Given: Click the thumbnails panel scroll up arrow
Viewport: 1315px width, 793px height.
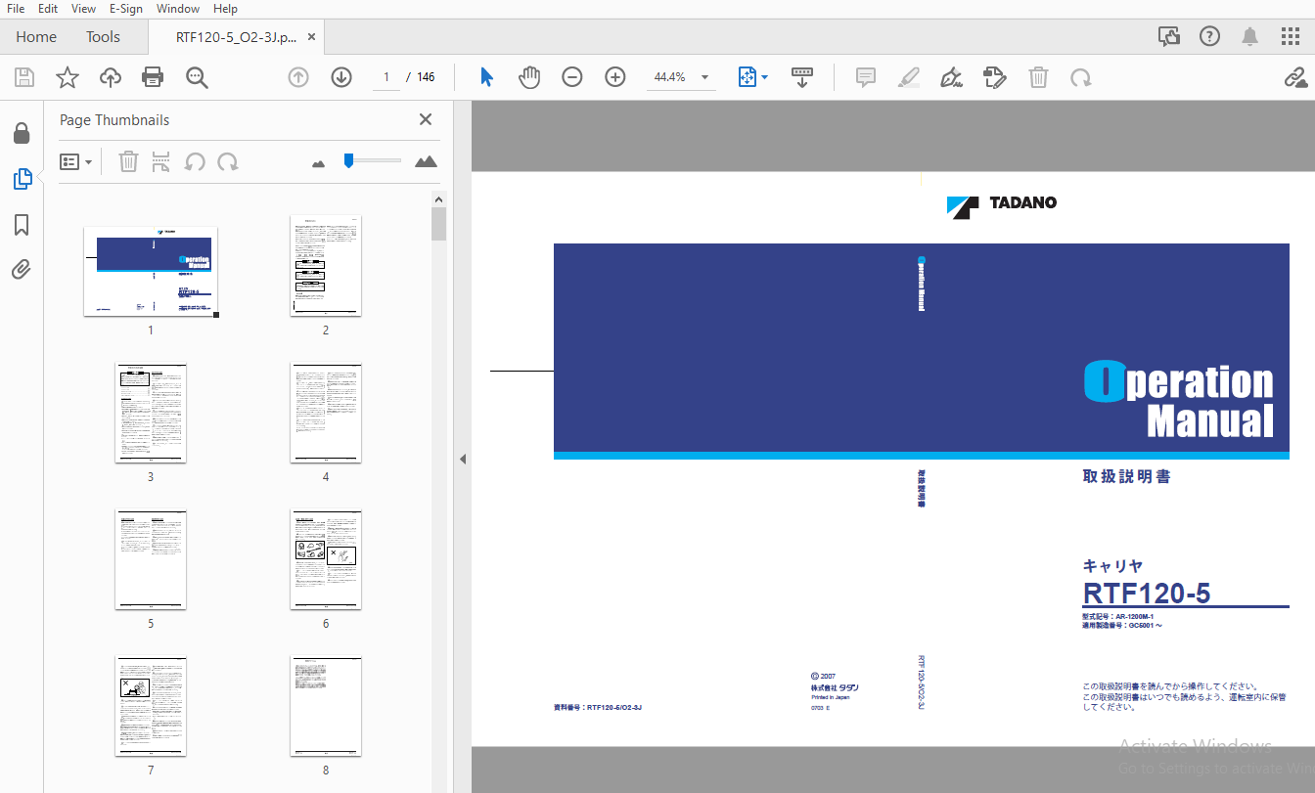Looking at the screenshot, I should click(439, 199).
